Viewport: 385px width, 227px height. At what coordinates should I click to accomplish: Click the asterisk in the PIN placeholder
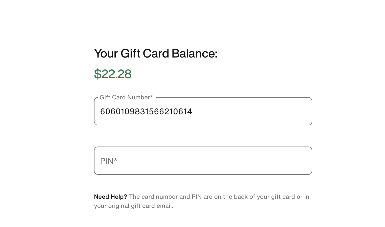coord(115,160)
